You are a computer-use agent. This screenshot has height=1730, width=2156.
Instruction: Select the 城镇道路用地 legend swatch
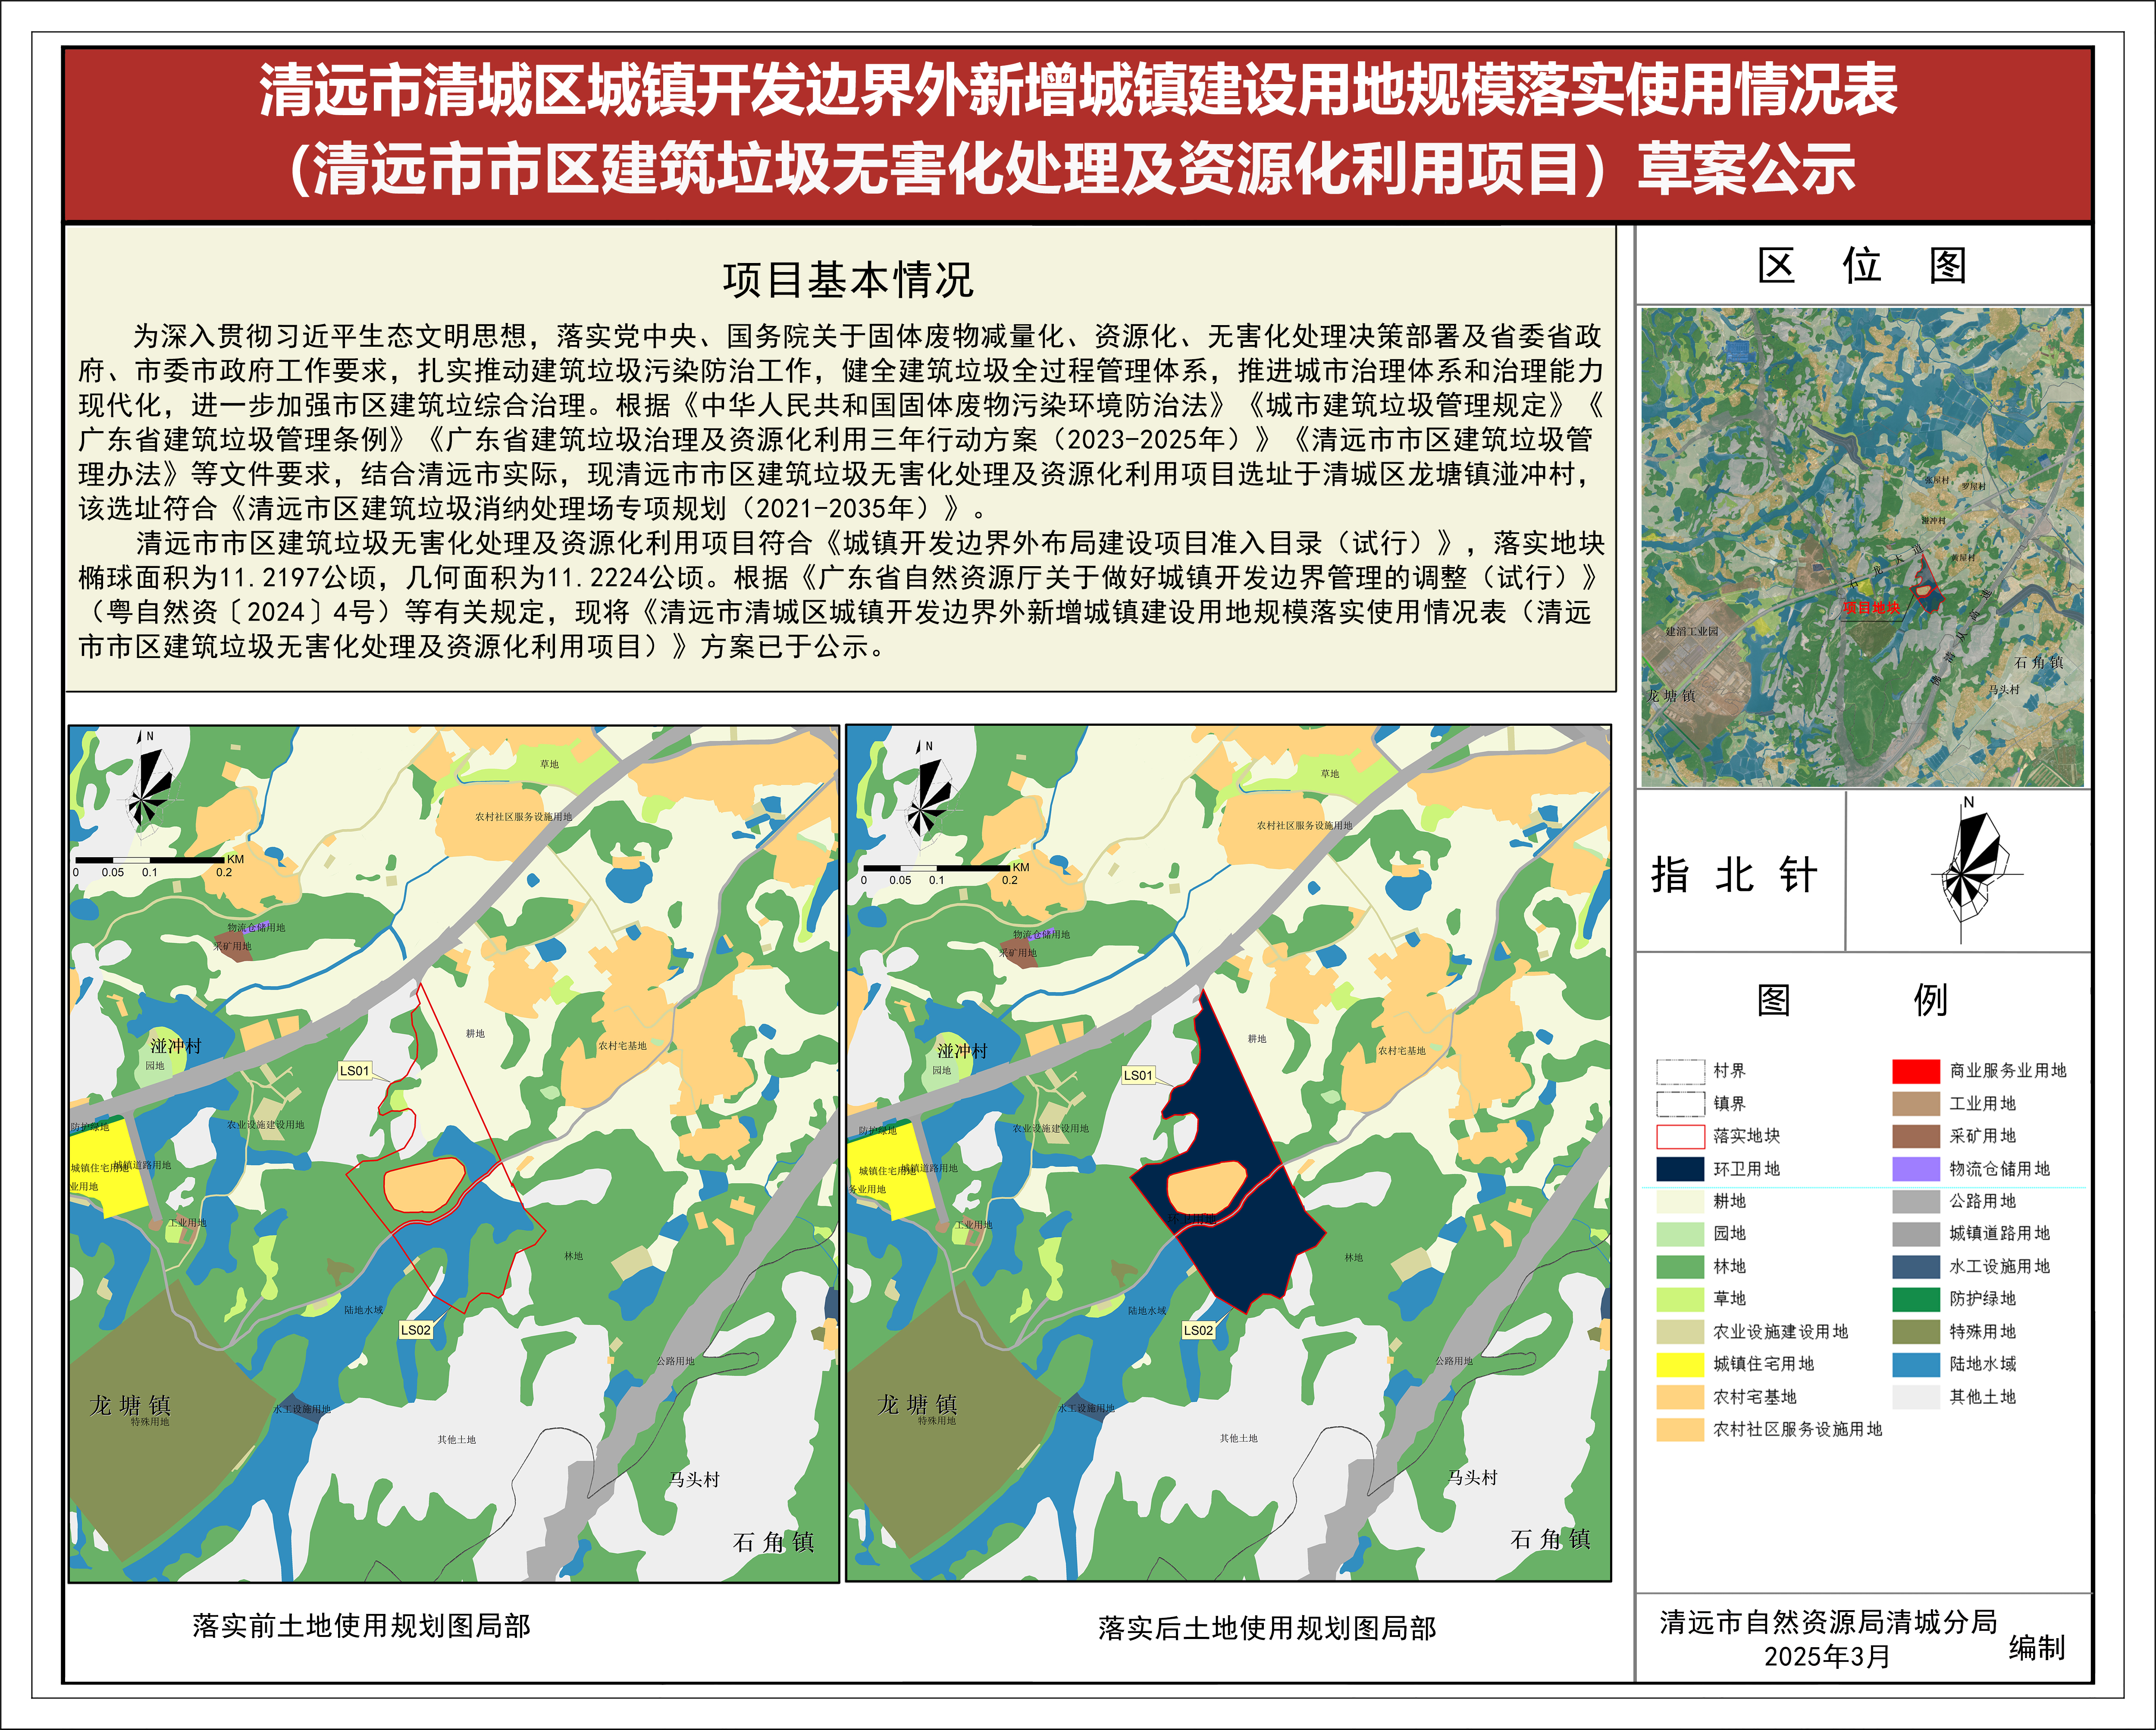1916,1234
